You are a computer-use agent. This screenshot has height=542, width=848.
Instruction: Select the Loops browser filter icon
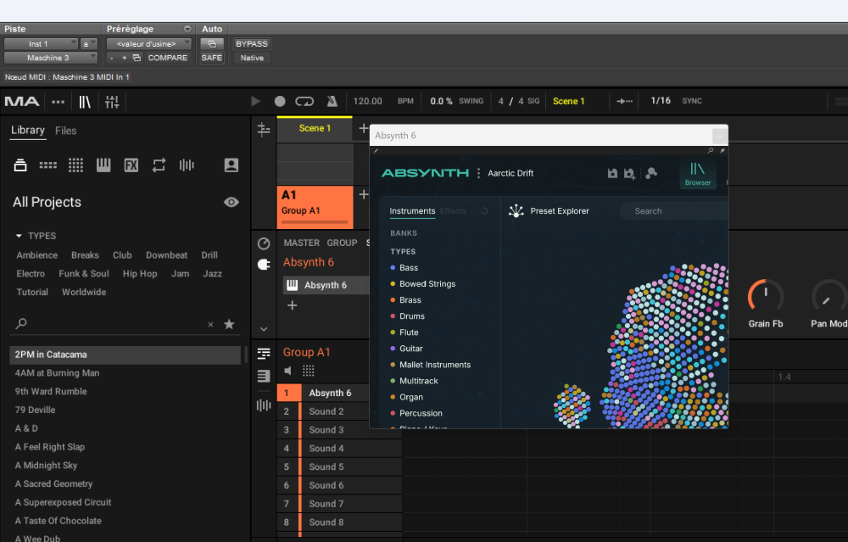coord(159,165)
